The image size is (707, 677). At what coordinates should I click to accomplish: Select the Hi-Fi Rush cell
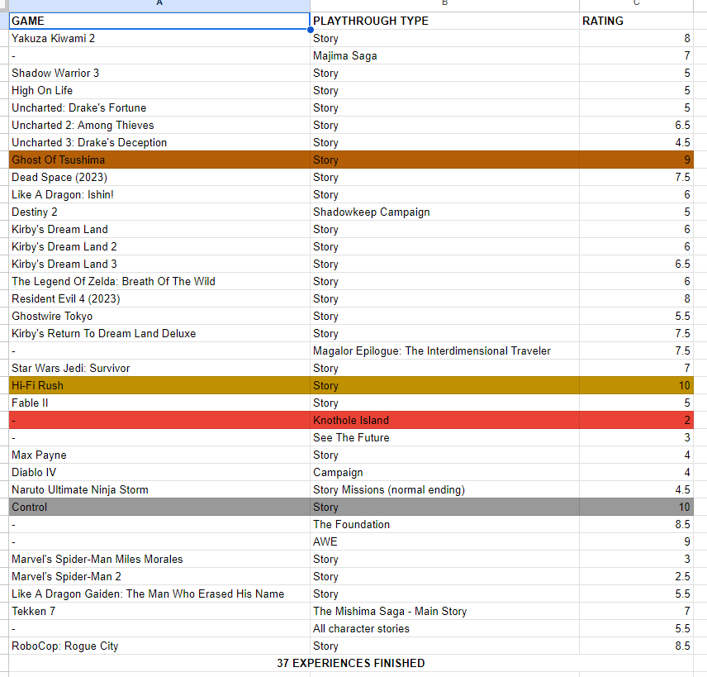(159, 386)
